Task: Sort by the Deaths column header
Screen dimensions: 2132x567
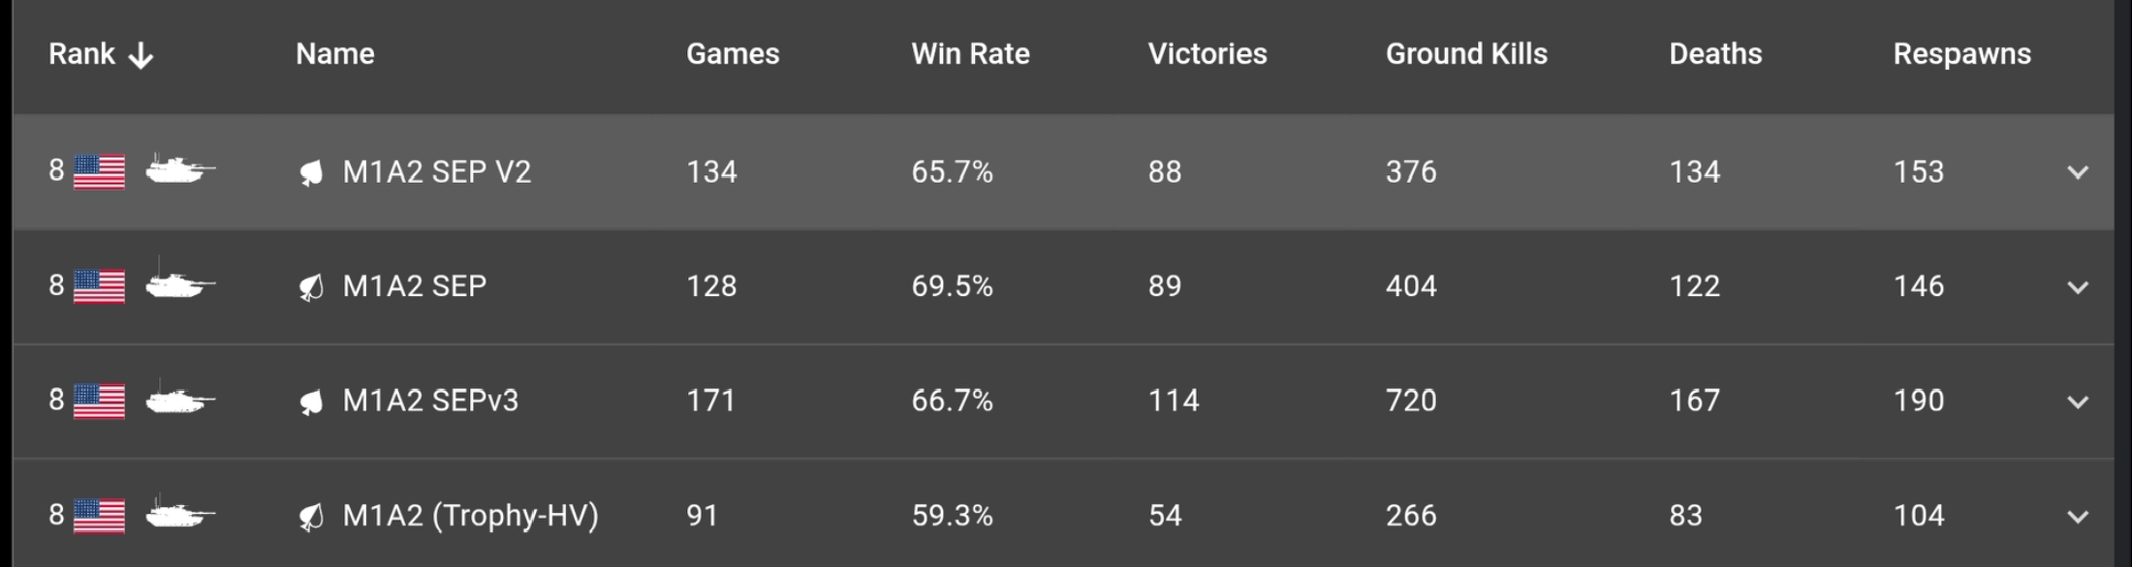Action: [x=1715, y=54]
